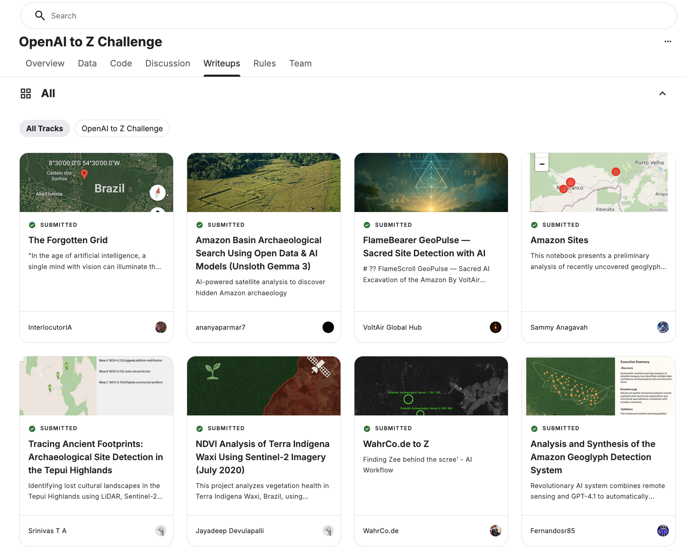Screen dimensions: 686x552
Task: Open the Discussion tab
Action: coord(168,64)
